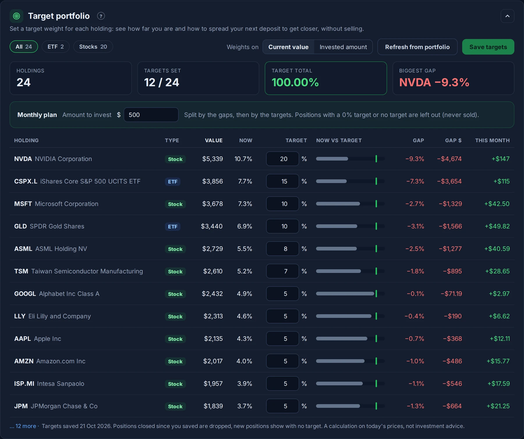Click AAPL gap value −$368
Viewport: 524px width, 439px height.
pyautogui.click(x=452, y=339)
